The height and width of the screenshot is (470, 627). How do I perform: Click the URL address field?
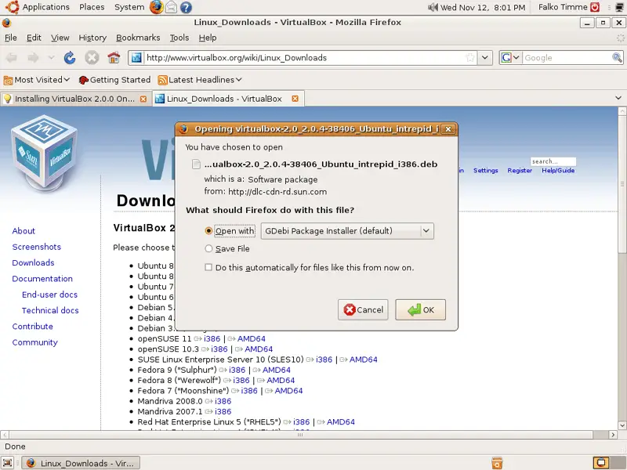point(305,58)
